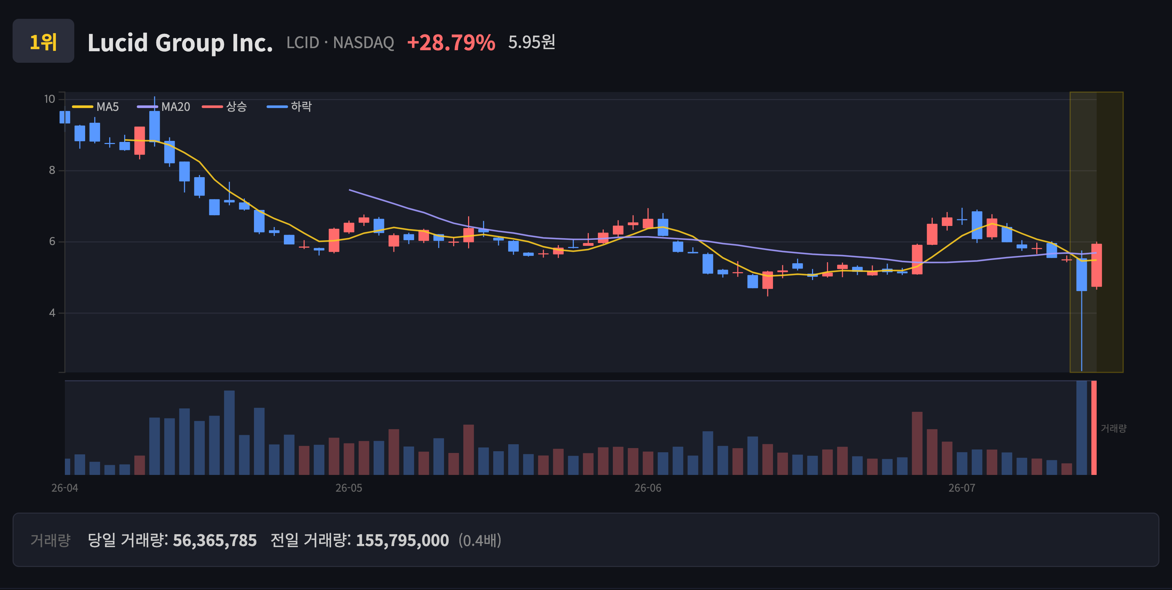Toggle the MA20 legend entry
This screenshot has width=1172, height=590.
(x=164, y=107)
